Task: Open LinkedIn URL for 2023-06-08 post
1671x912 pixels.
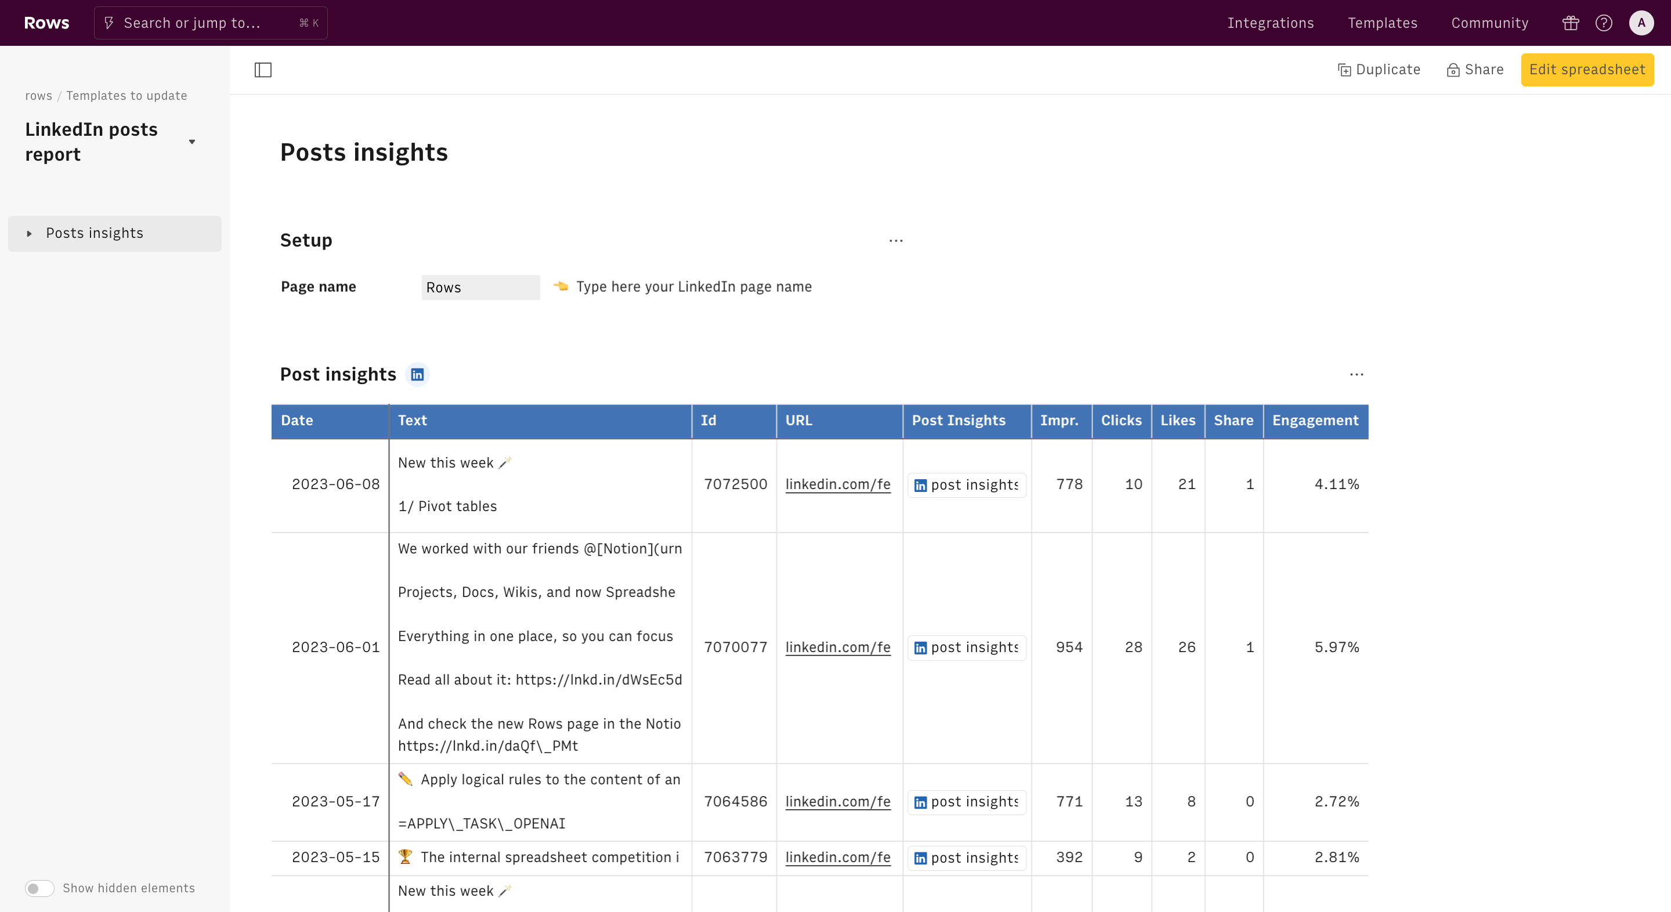Action: (837, 484)
